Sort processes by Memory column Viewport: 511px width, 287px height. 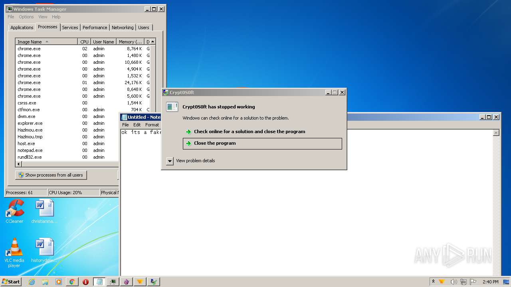[x=130, y=42]
